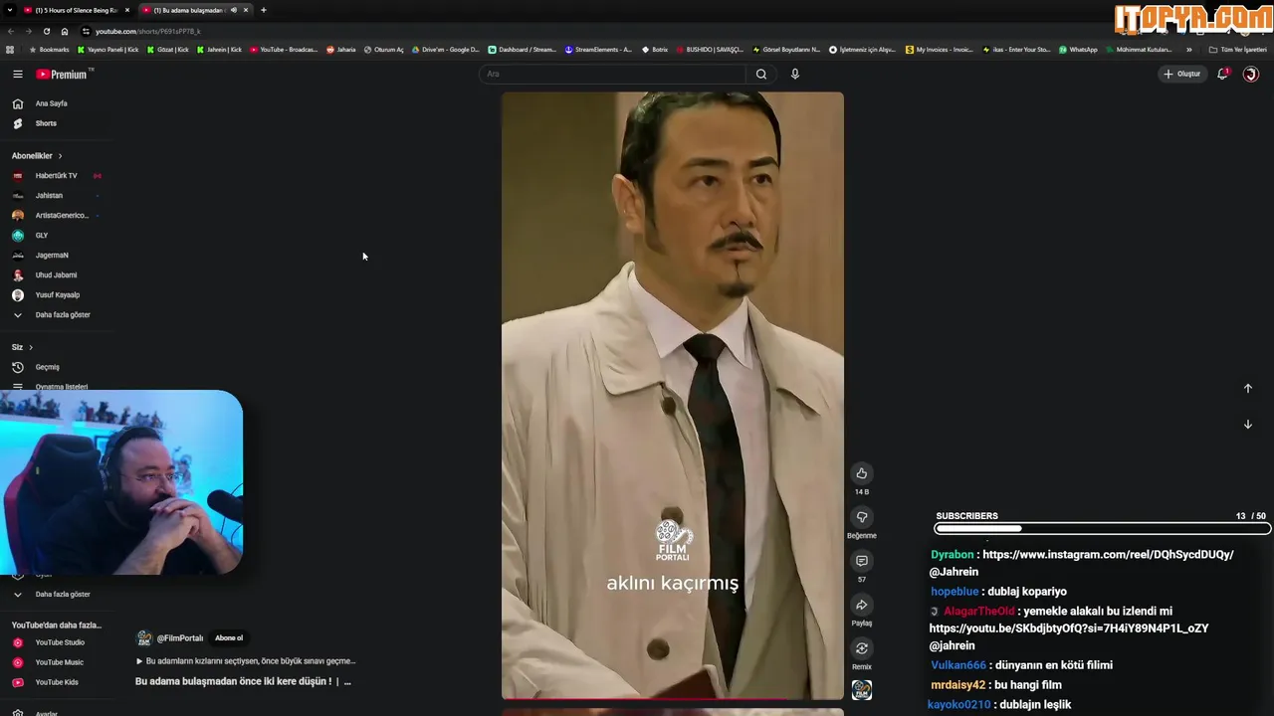The width and height of the screenshot is (1274, 716).
Task: Open Uhud Jabami channel subscription
Action: 57,275
